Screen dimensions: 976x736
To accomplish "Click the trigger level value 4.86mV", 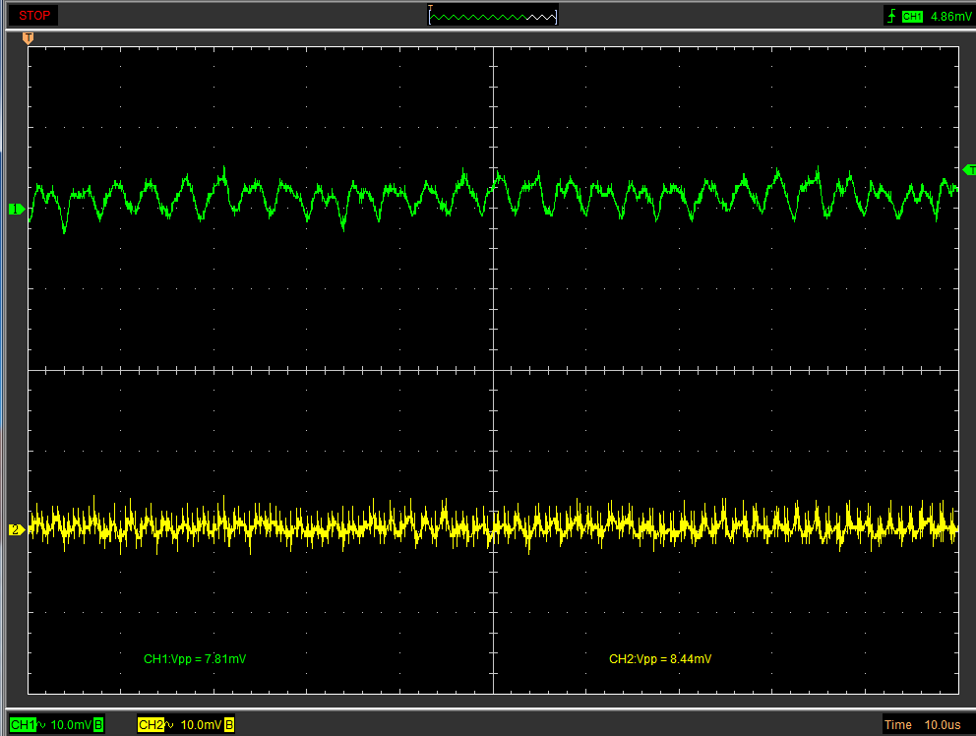I will [x=949, y=17].
